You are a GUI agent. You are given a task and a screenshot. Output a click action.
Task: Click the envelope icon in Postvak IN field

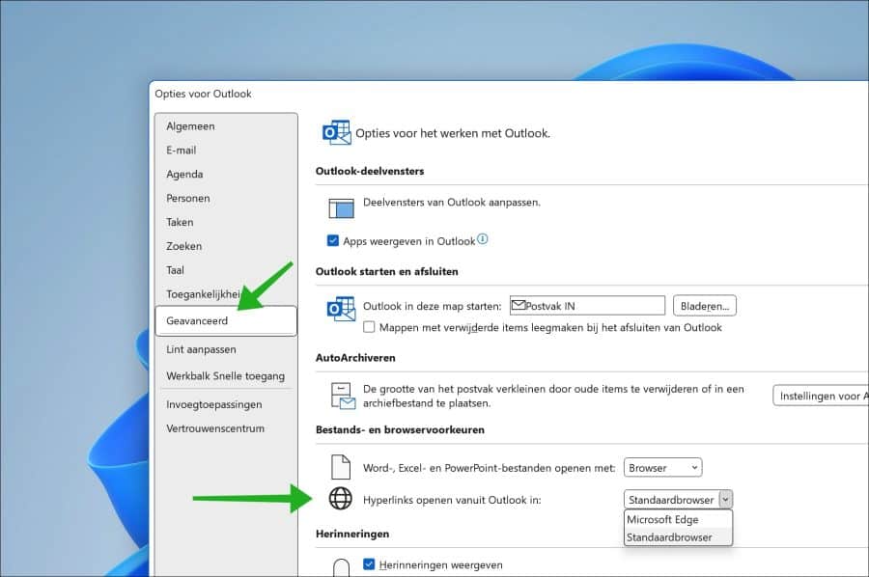pyautogui.click(x=519, y=305)
